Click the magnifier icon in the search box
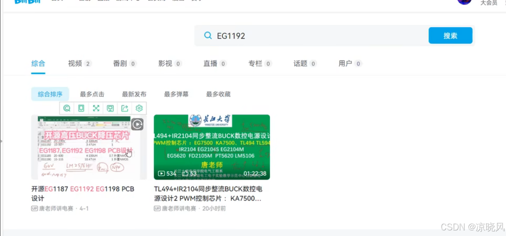This screenshot has width=506, height=236. point(208,36)
